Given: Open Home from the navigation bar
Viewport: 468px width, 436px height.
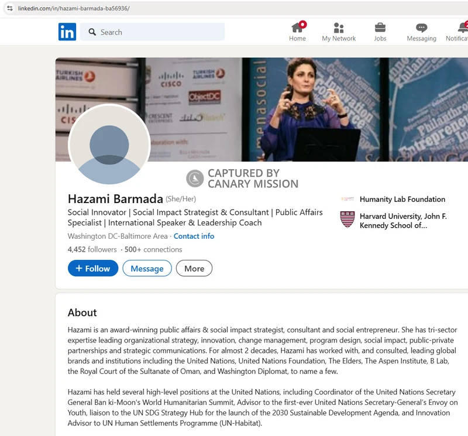Looking at the screenshot, I should click(x=297, y=32).
